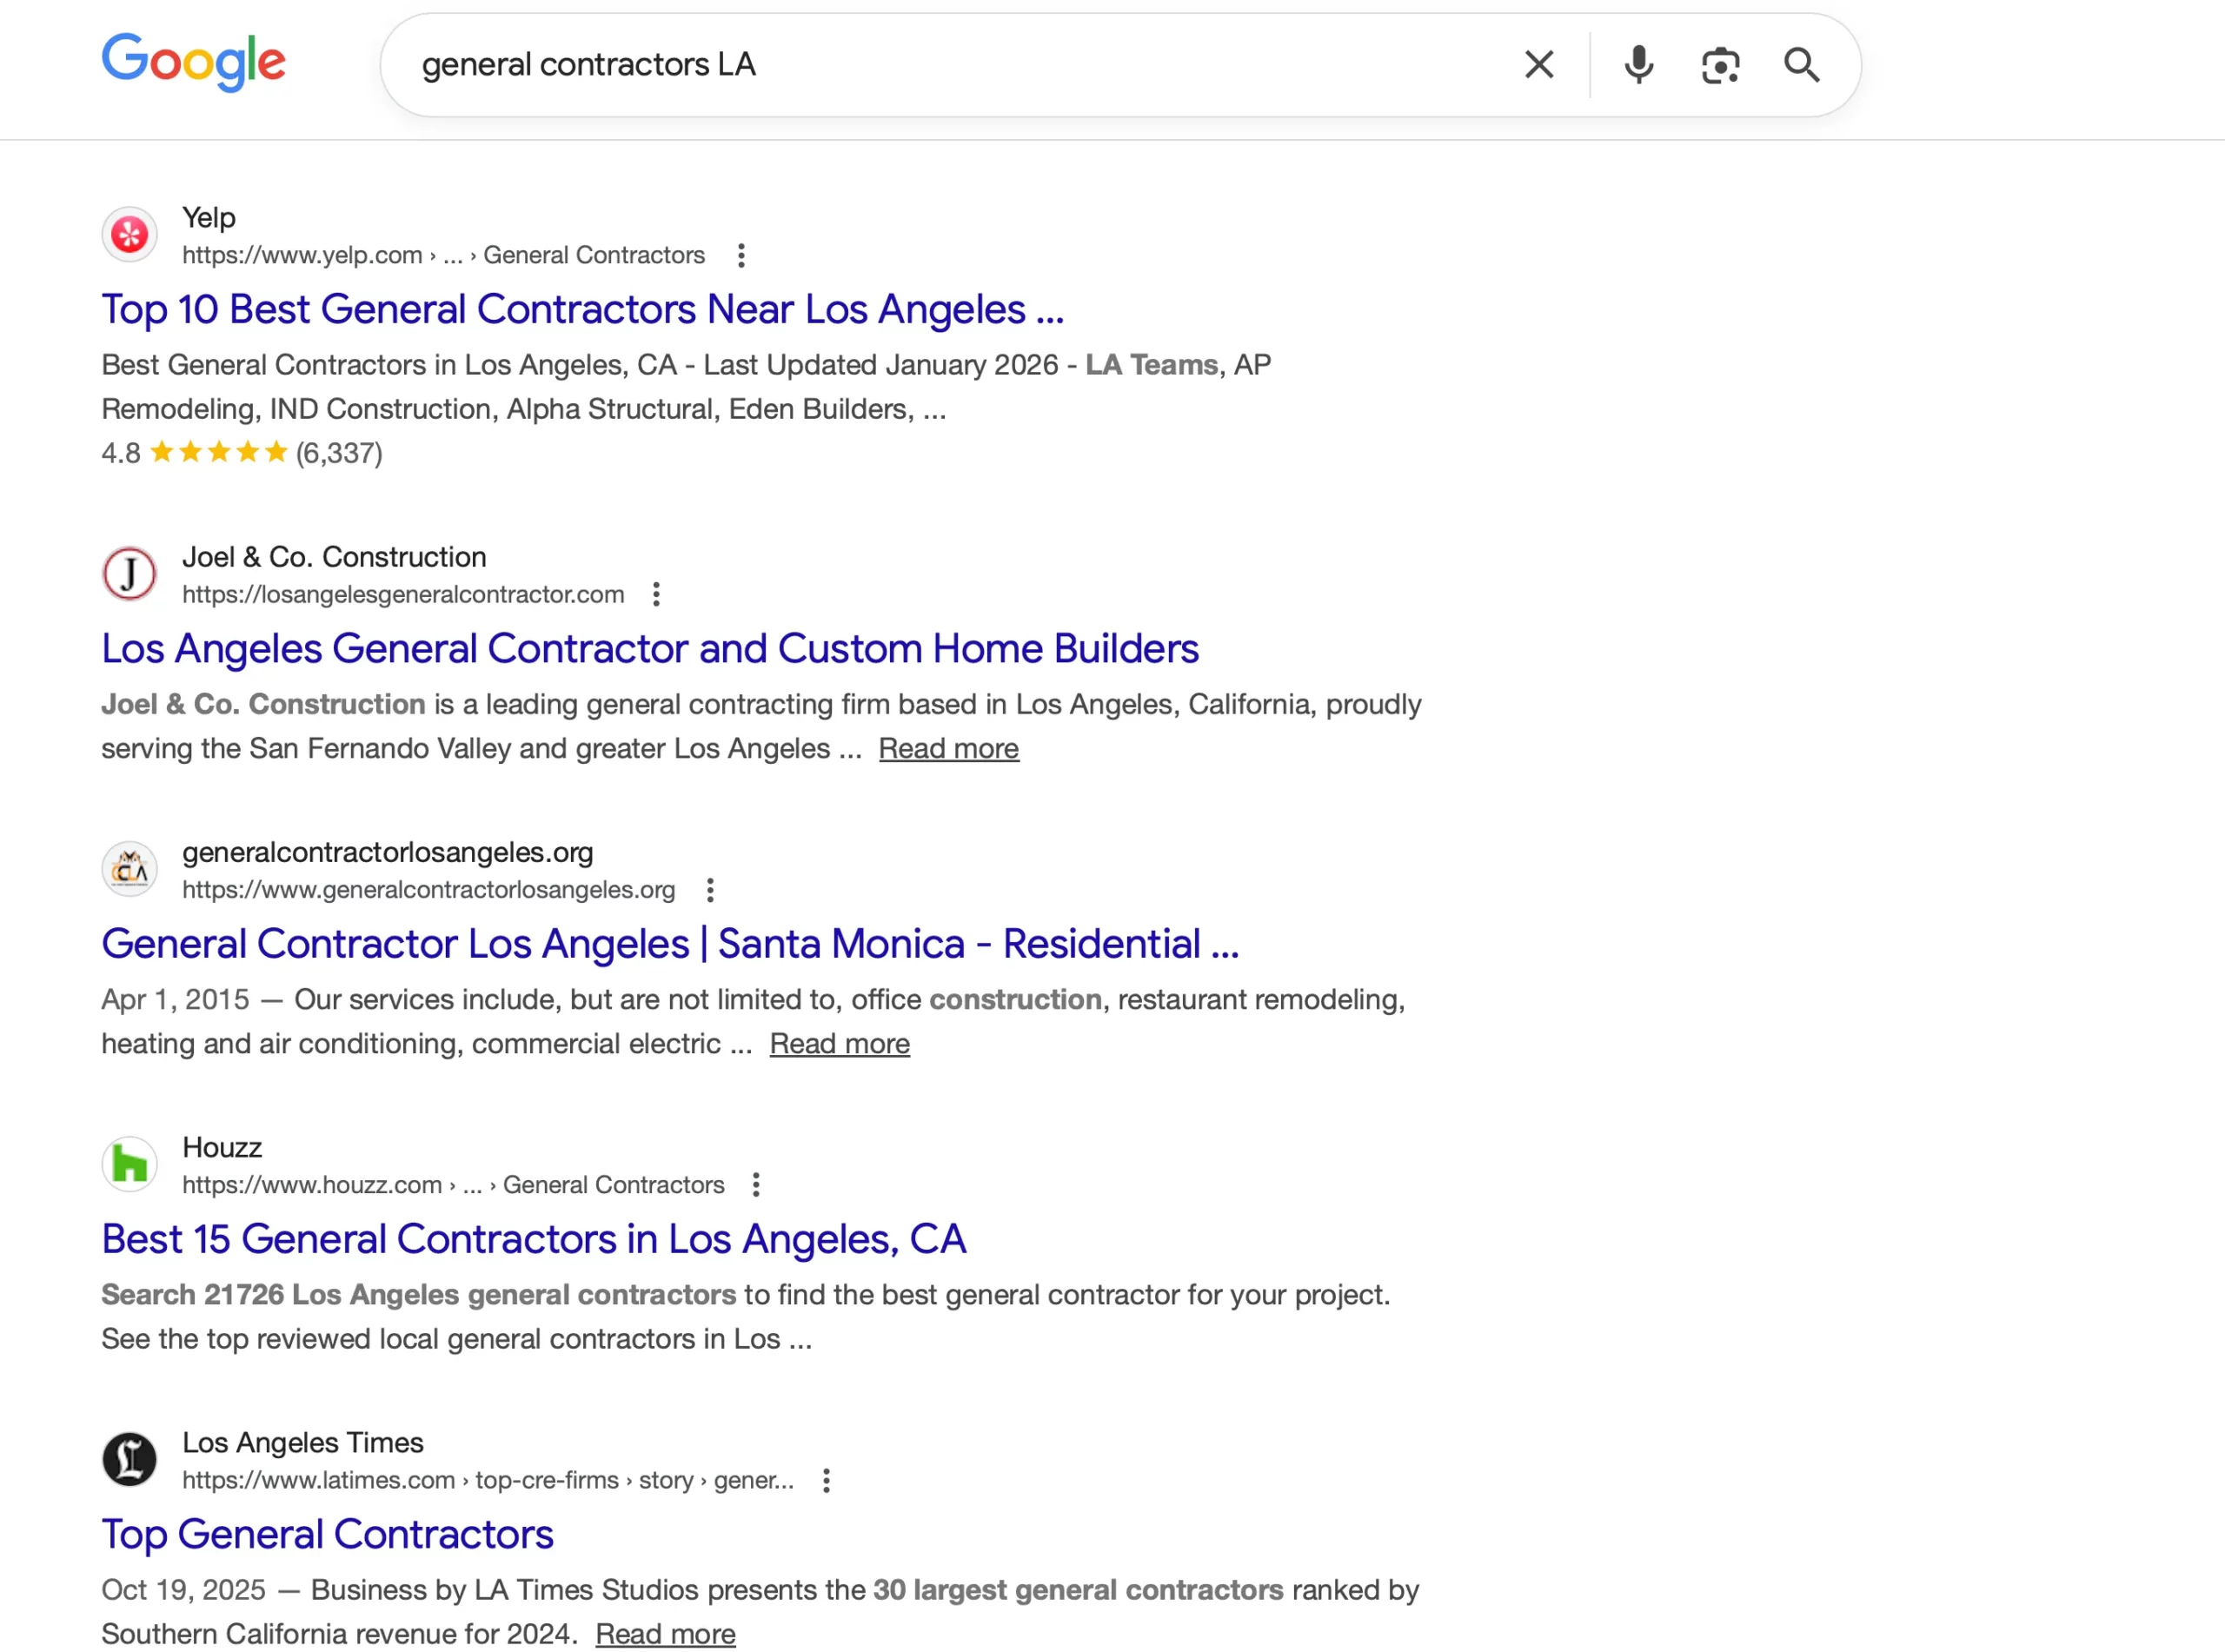Open more options for the Yelp result
2225x1652 pixels.
tap(741, 256)
